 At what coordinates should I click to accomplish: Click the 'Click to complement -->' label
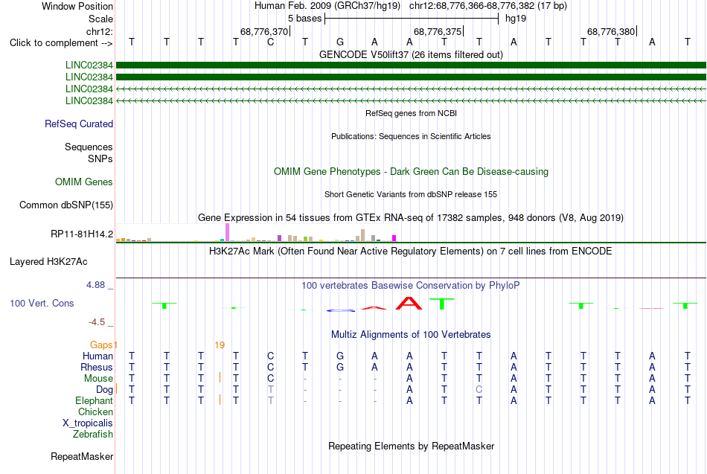[x=61, y=43]
